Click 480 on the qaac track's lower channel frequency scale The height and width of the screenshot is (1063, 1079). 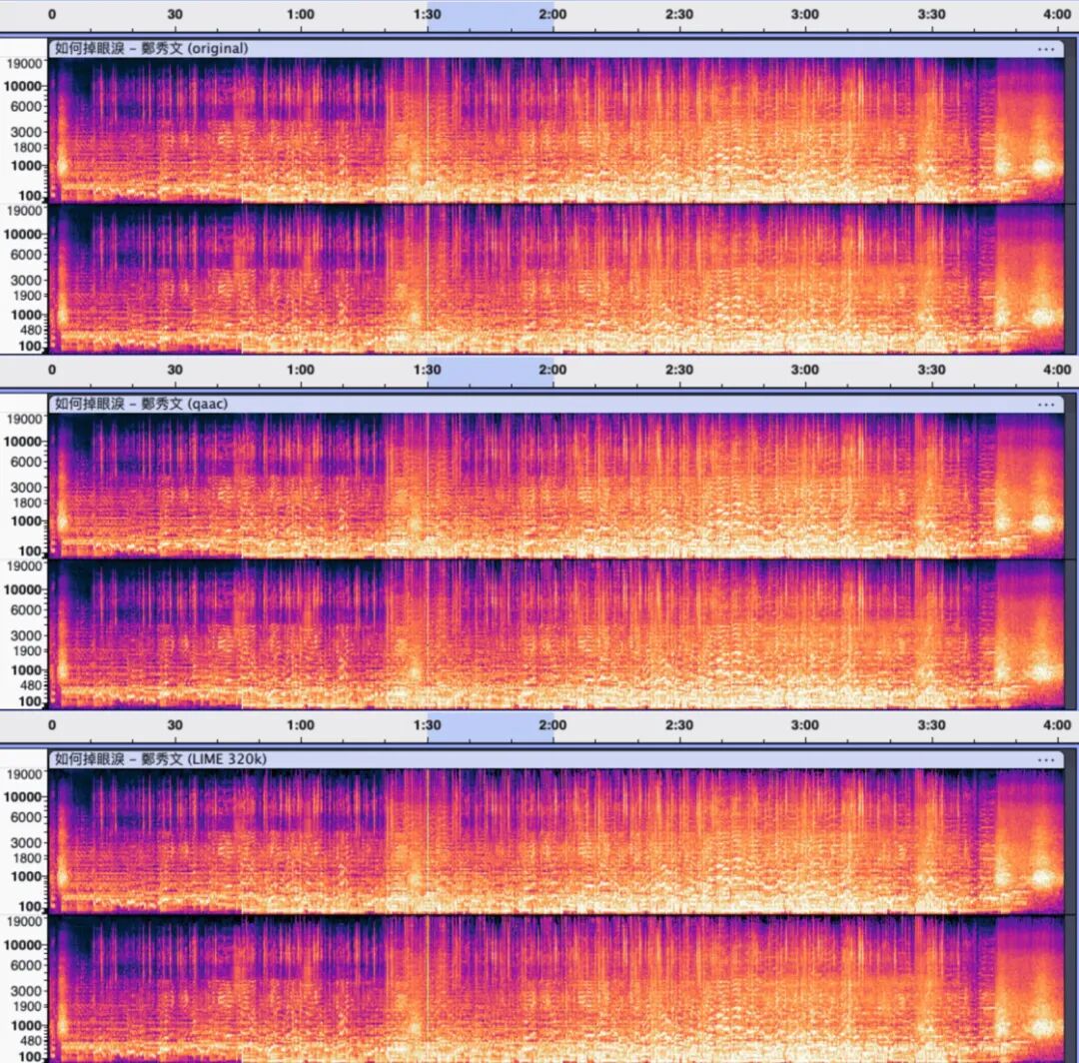click(x=31, y=685)
